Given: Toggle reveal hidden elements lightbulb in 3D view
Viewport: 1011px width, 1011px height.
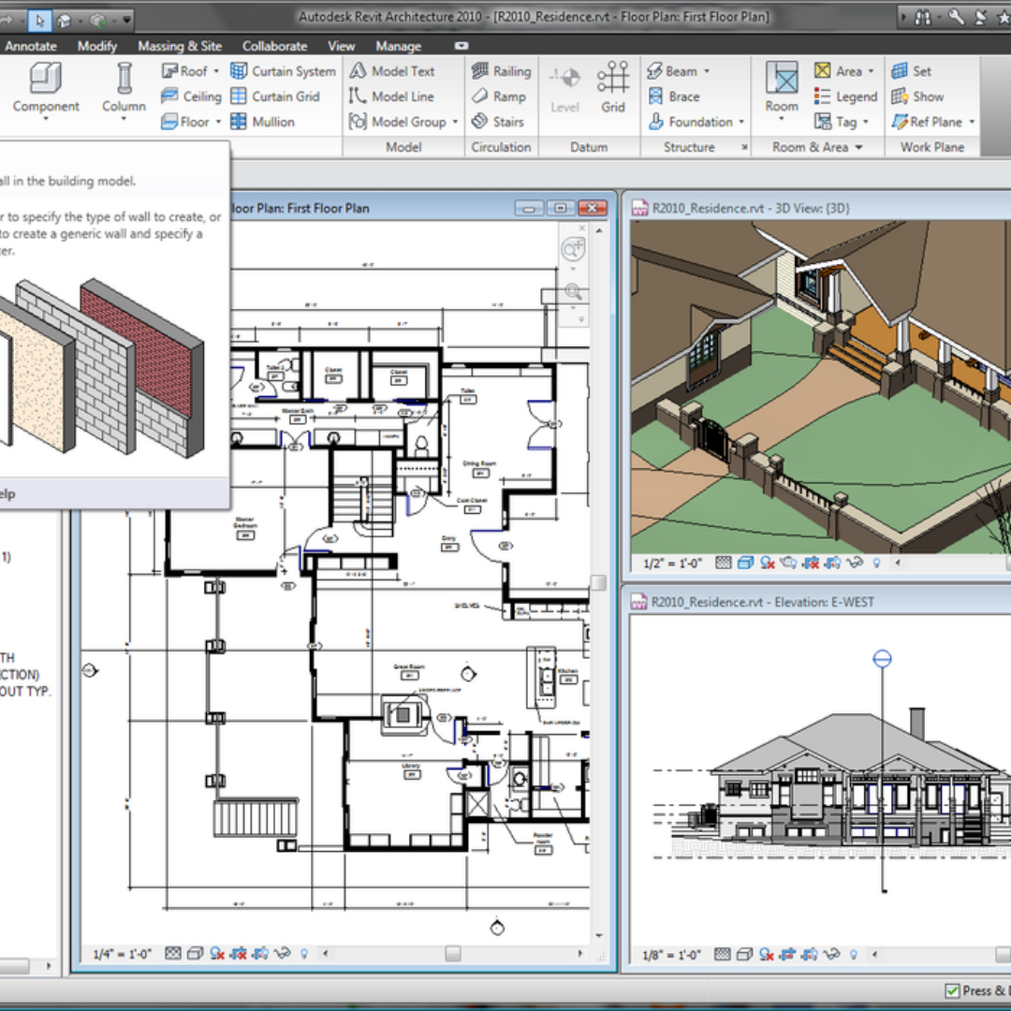Looking at the screenshot, I should tap(877, 564).
